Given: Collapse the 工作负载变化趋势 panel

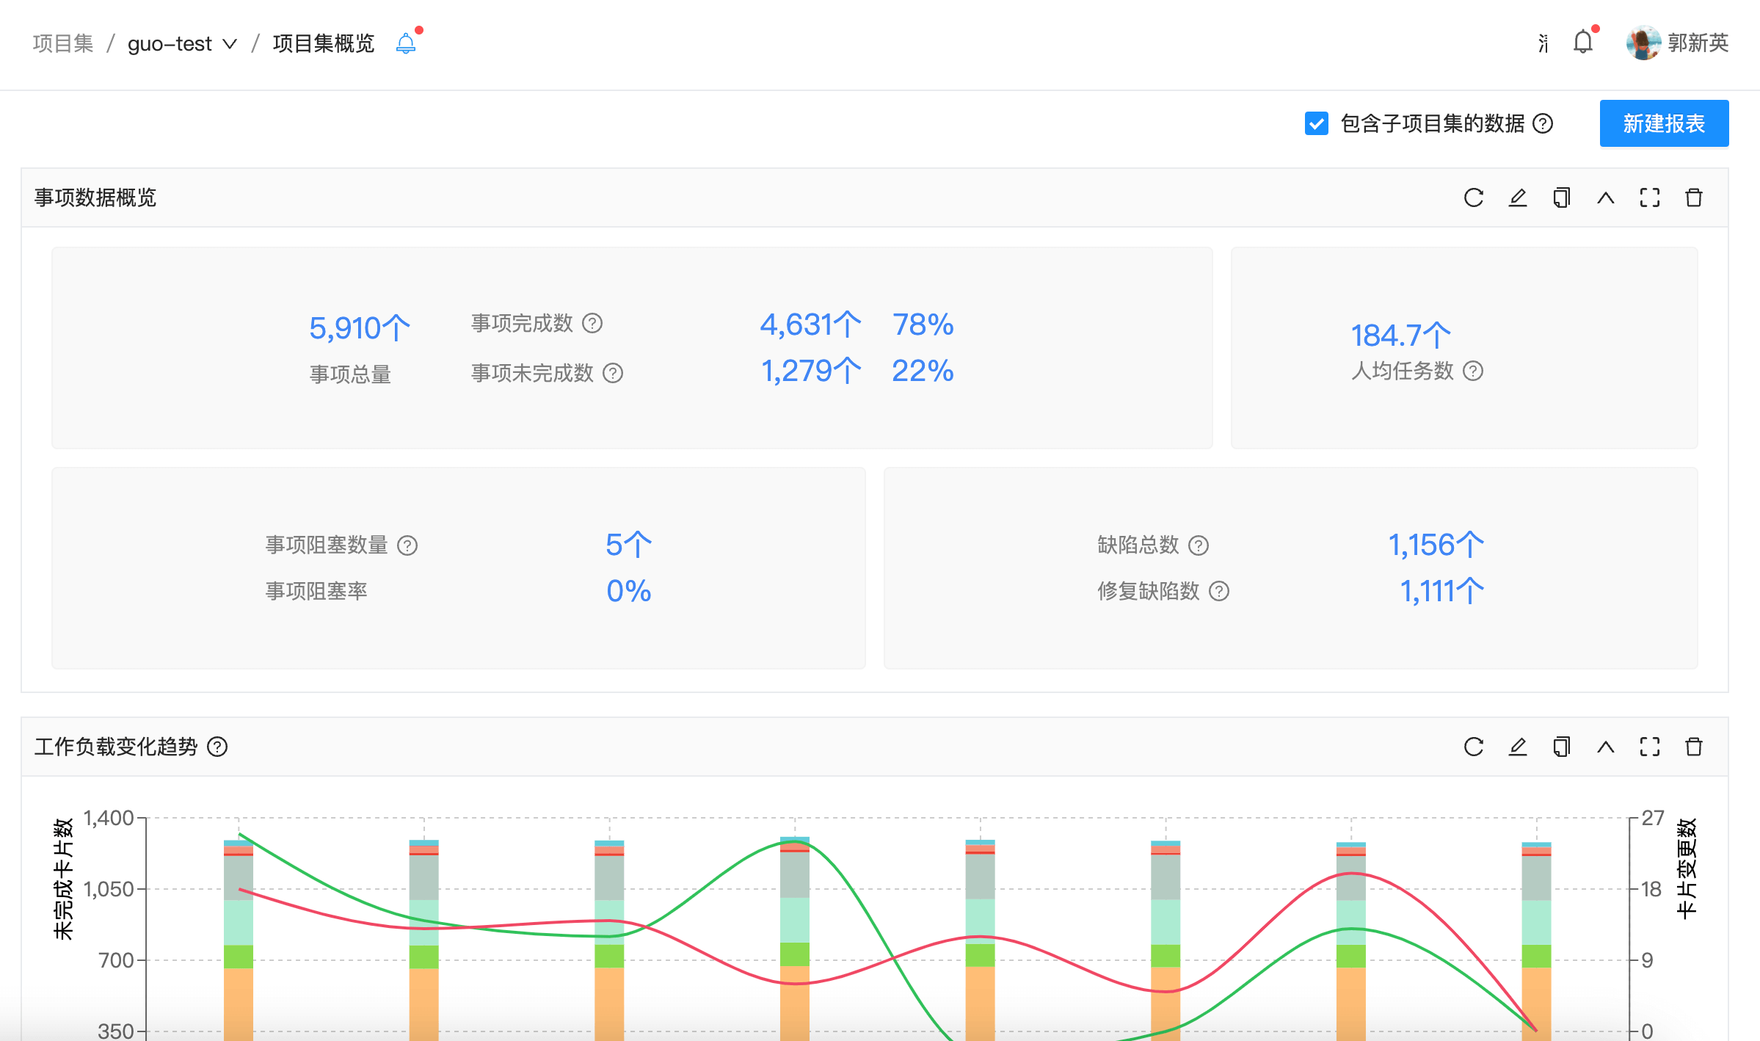Looking at the screenshot, I should (x=1605, y=747).
